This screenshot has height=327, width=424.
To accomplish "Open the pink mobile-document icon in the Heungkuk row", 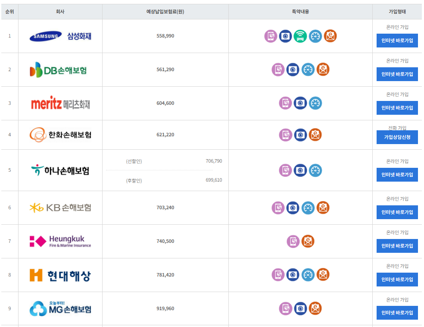I will pos(293,242).
